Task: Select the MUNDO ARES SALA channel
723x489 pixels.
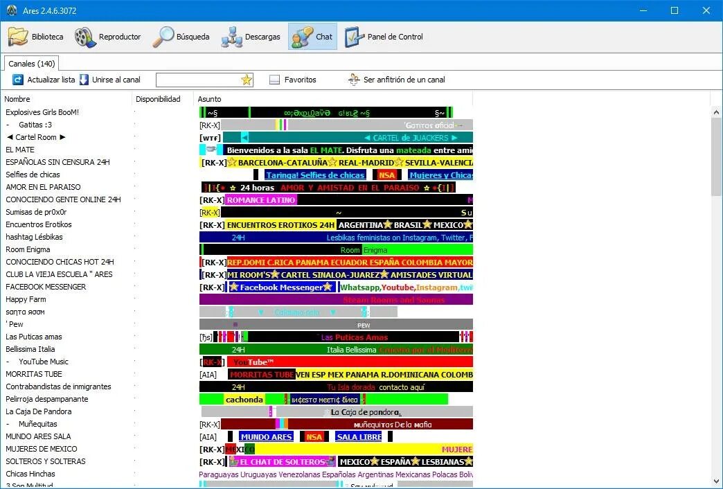Action: click(x=38, y=436)
